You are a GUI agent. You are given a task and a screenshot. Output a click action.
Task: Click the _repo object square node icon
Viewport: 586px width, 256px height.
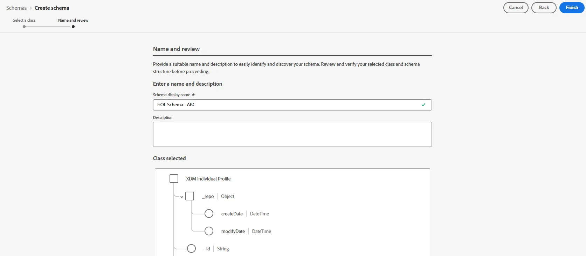pos(189,196)
